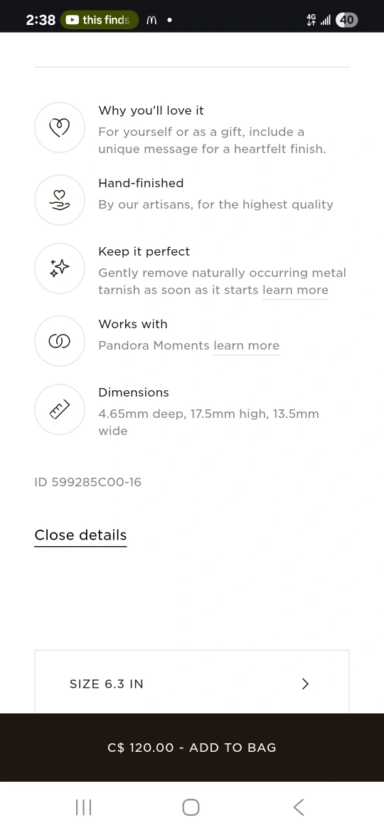The height and width of the screenshot is (833, 384).
Task: Tap the Android home button
Action: (x=191, y=807)
